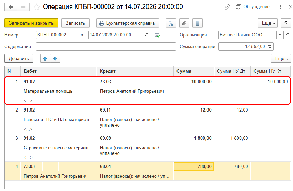
Task: Print Бухгалтерская справка
Action: [x=128, y=23]
